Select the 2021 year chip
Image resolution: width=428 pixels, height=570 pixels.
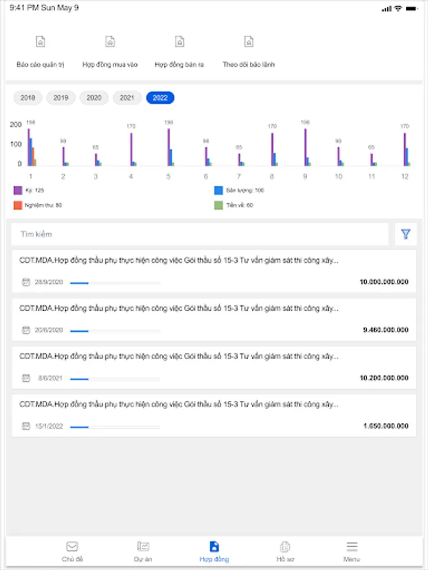tap(127, 98)
